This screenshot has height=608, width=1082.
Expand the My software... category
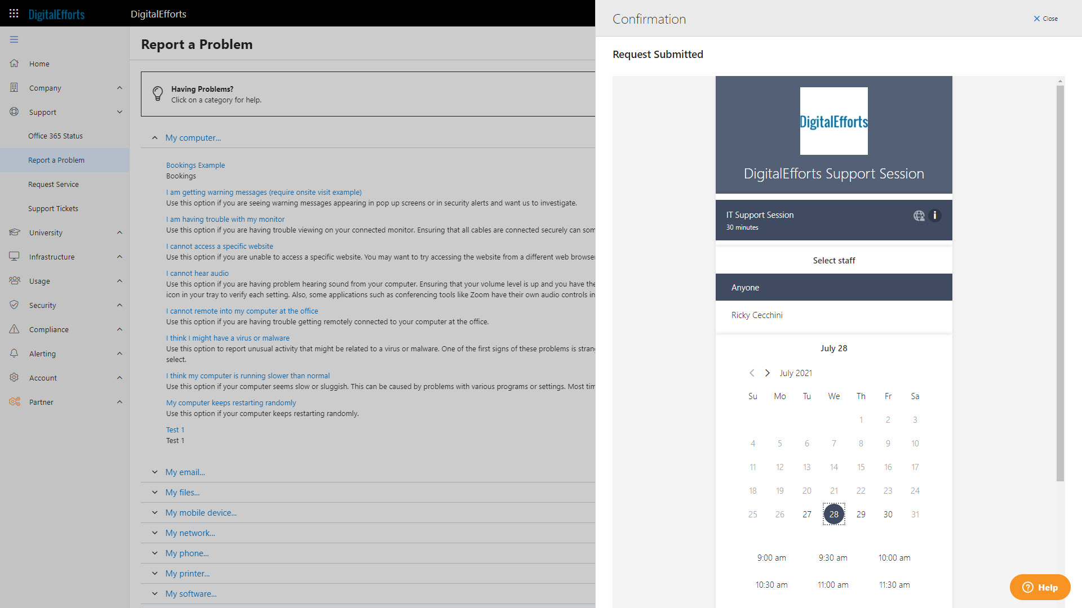click(154, 594)
